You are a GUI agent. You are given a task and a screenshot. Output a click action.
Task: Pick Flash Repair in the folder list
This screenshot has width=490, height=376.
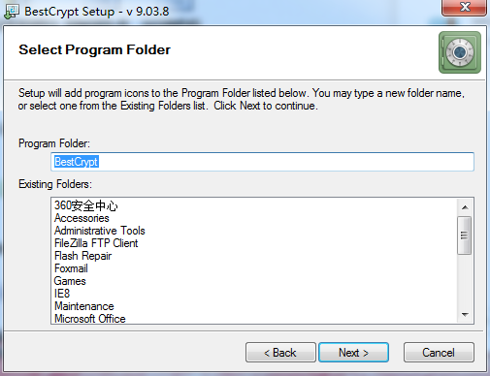[82, 256]
